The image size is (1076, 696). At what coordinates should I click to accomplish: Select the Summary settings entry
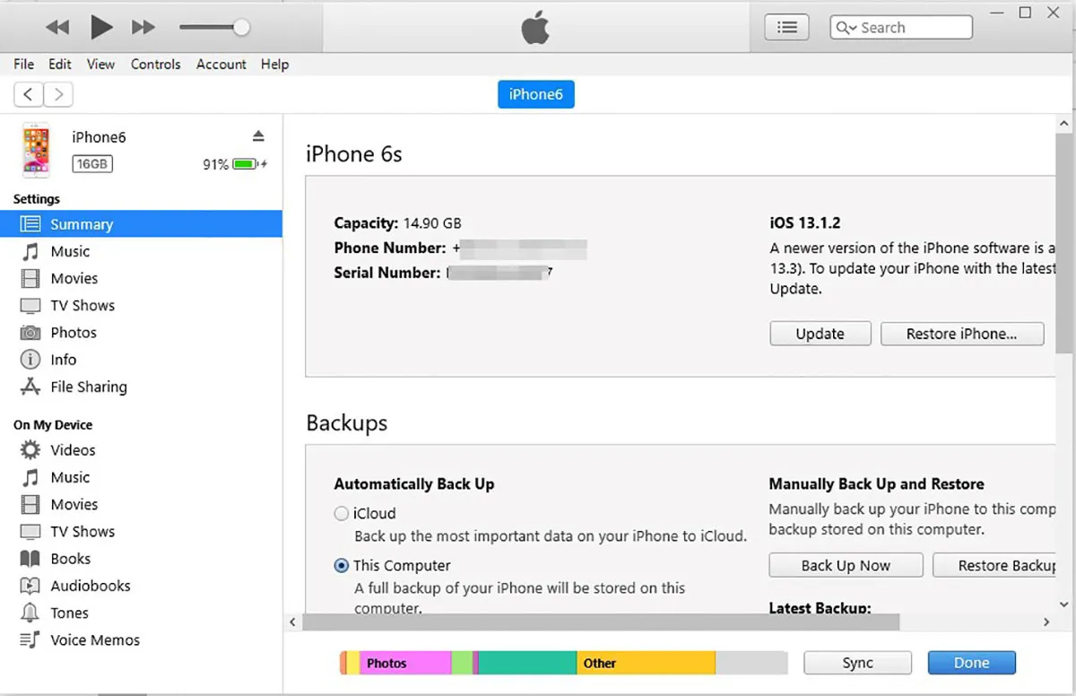[82, 223]
